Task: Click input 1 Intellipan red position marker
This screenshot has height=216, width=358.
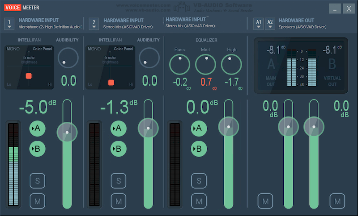Action: [29, 76]
